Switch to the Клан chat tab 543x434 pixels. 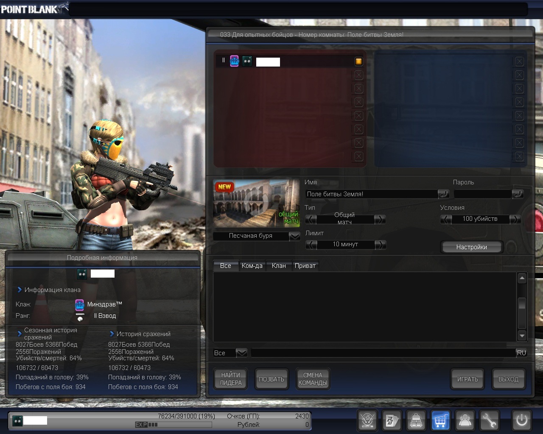pos(279,266)
